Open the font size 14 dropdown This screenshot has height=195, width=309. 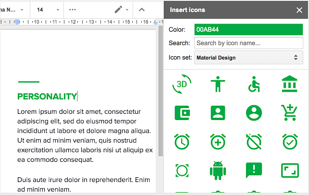(49, 10)
